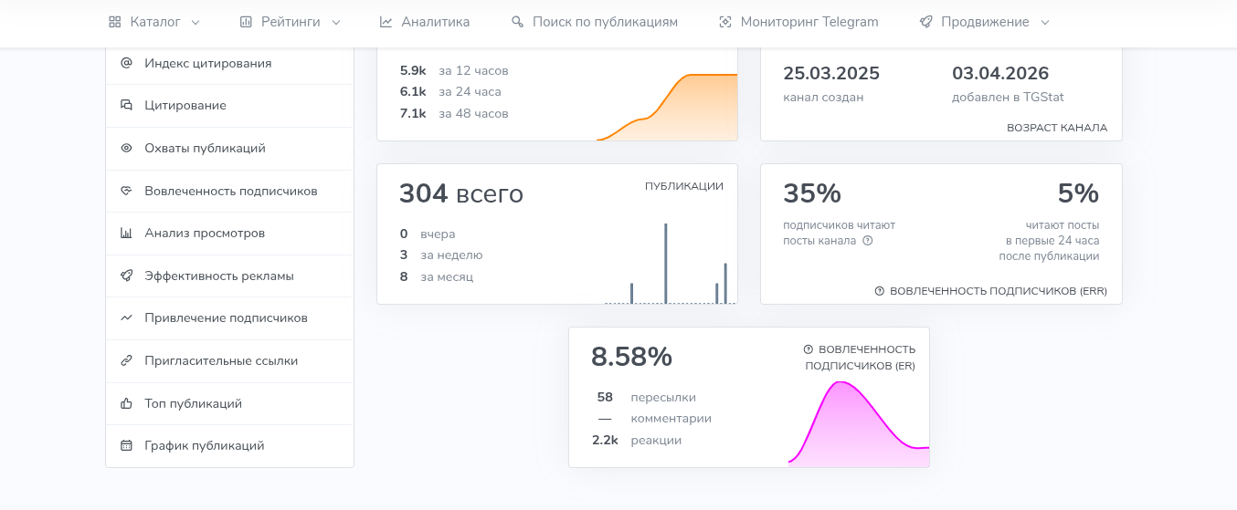The width and height of the screenshot is (1237, 510).
Task: Click the 5.9k за 12 часов row
Action: pyautogui.click(x=454, y=70)
